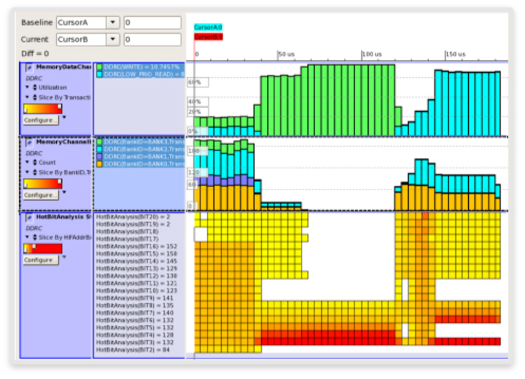Screen dimensions: 525x379
Task: Click Configure button in HotBitAnalysis panel
Action: [41, 260]
